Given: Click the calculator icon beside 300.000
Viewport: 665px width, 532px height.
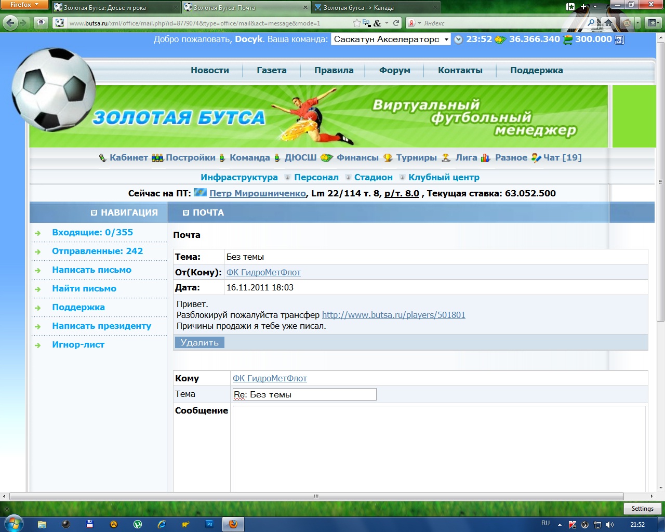Looking at the screenshot, I should tap(619, 39).
